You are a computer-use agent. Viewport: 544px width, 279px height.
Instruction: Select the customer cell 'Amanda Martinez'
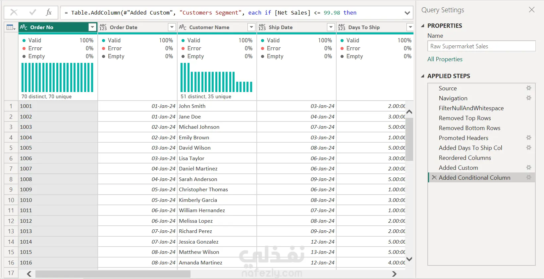click(x=217, y=262)
